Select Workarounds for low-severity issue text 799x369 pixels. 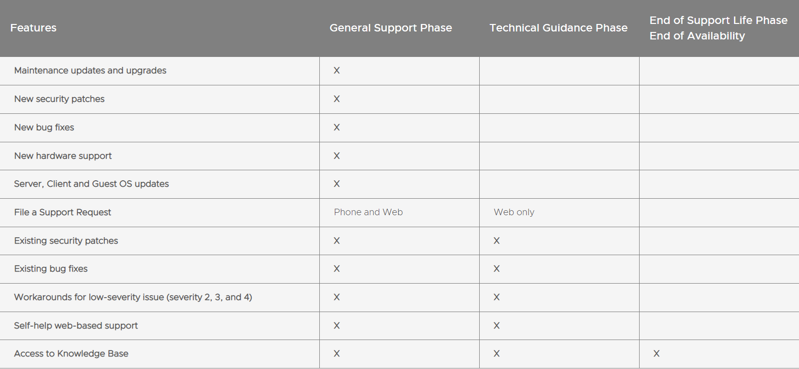[133, 297]
